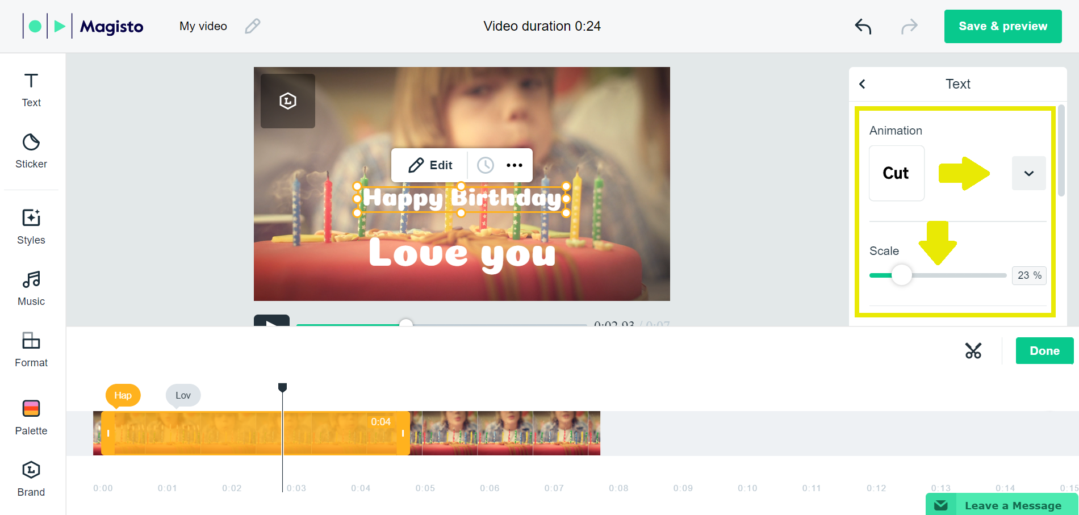
Task: Open the Brand panel
Action: click(x=31, y=479)
